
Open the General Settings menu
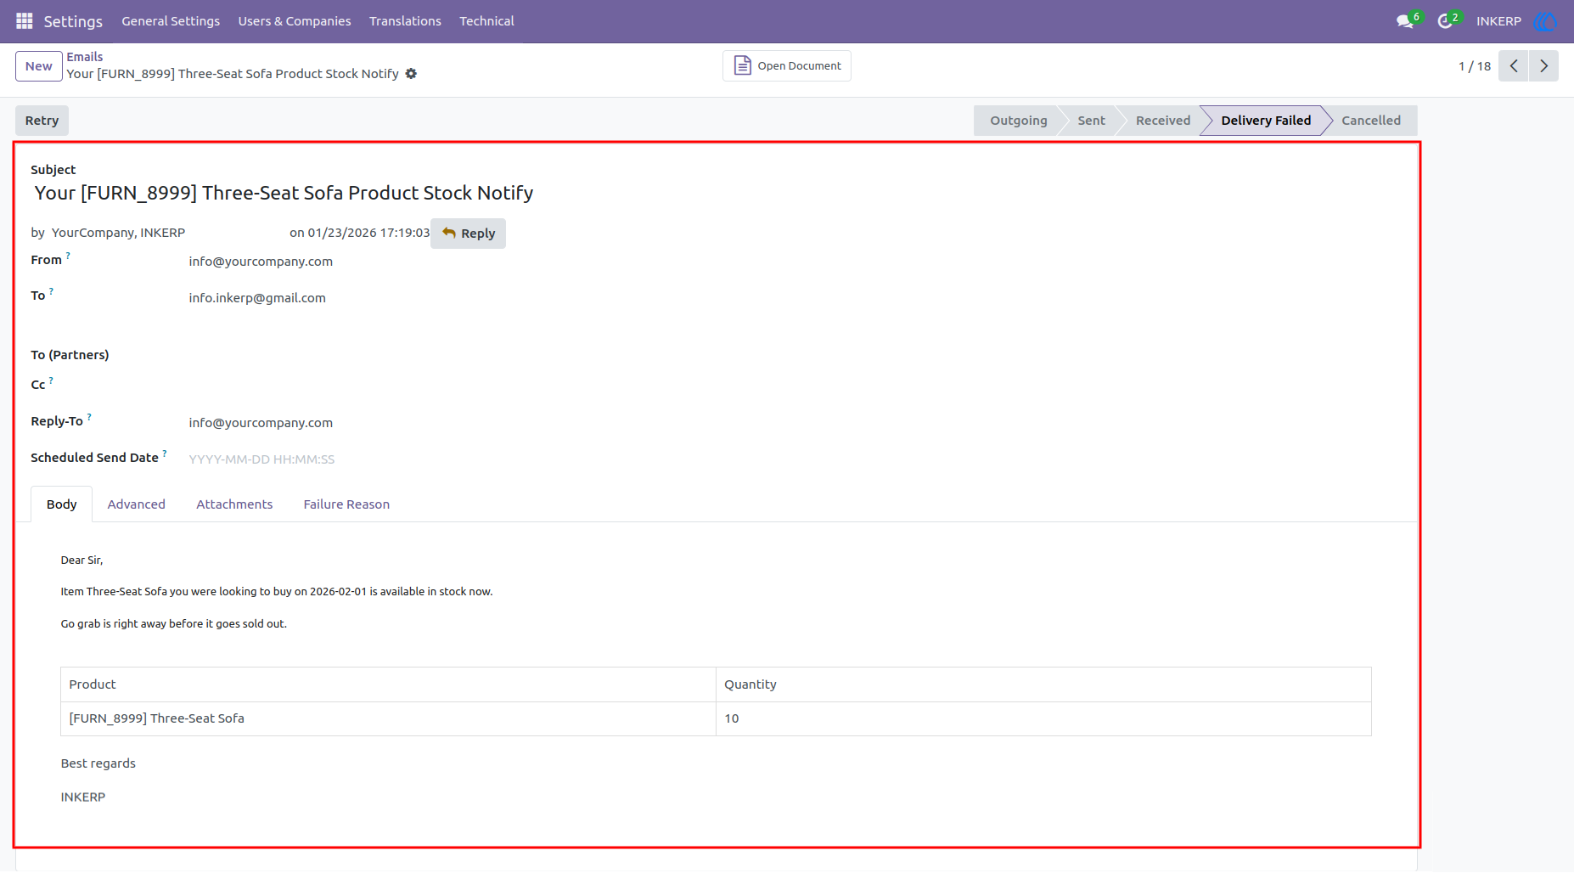pyautogui.click(x=171, y=21)
